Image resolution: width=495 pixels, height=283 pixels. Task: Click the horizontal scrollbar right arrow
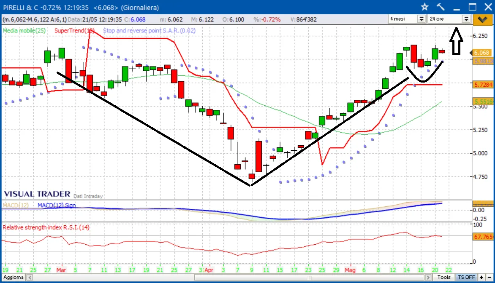[428, 278]
